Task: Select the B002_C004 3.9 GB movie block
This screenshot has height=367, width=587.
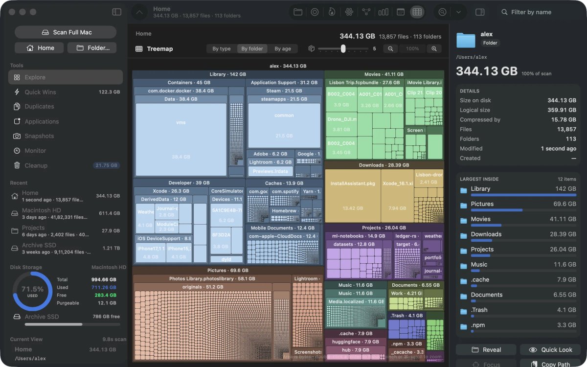Action: pyautogui.click(x=341, y=100)
